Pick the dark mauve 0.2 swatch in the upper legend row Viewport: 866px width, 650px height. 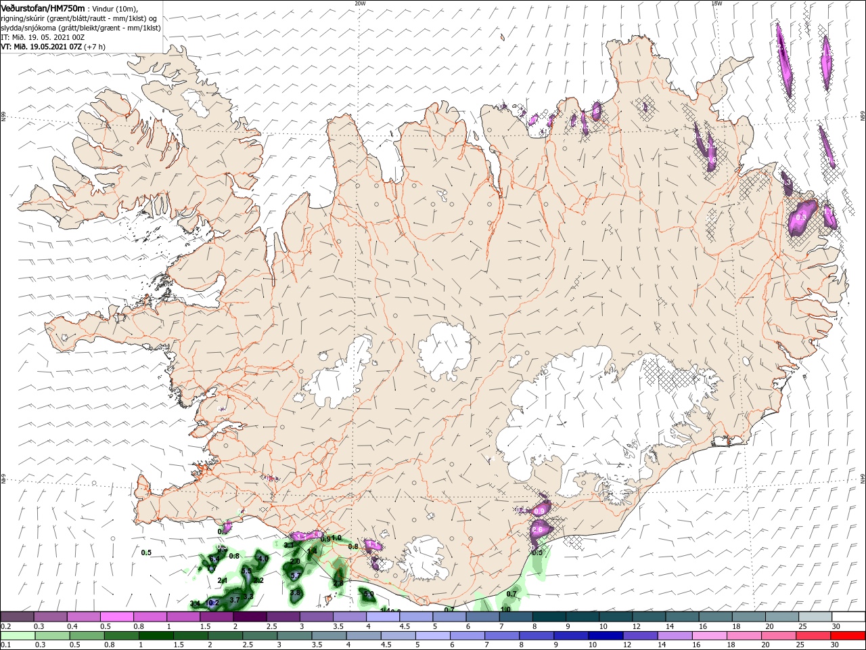(18, 616)
